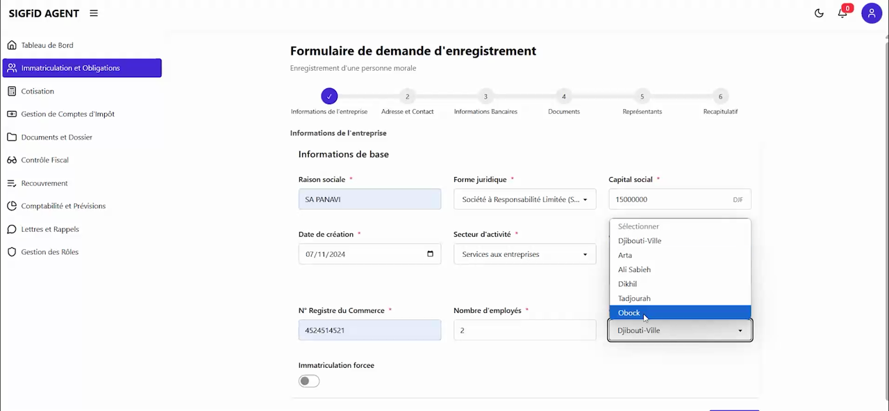Open Lettres et Rappels via chat bubble icon
Screen dimensions: 889x411
tap(12, 229)
